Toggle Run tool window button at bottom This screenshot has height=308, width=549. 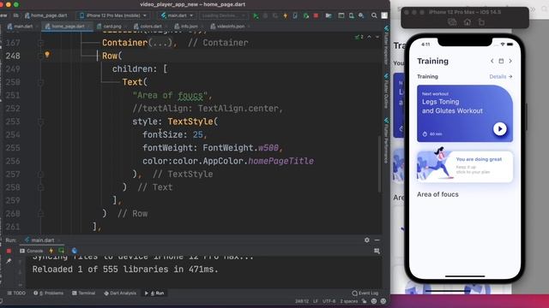coord(154,293)
